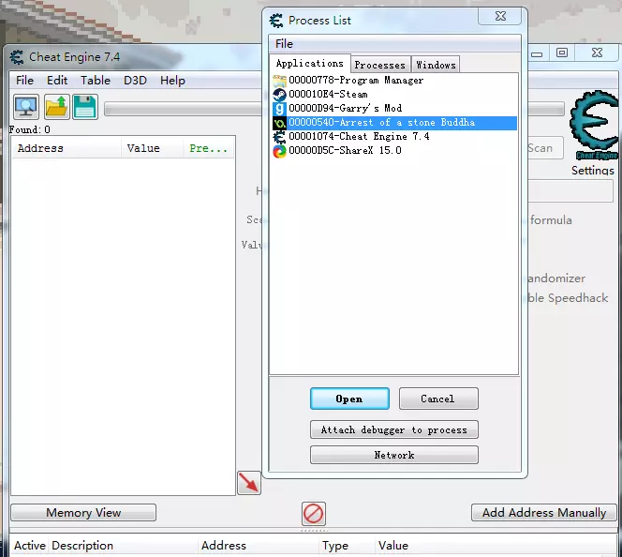Click the Value column header in results
This screenshot has width=622, height=557.
(x=153, y=148)
